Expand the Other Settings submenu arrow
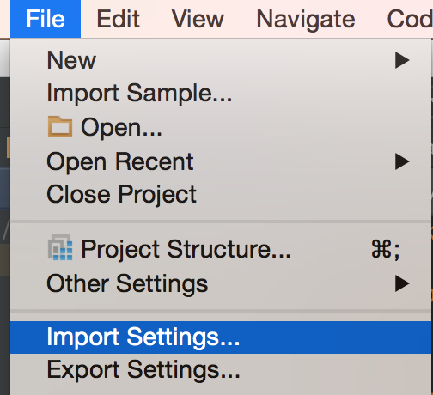This screenshot has width=433, height=395. click(402, 283)
